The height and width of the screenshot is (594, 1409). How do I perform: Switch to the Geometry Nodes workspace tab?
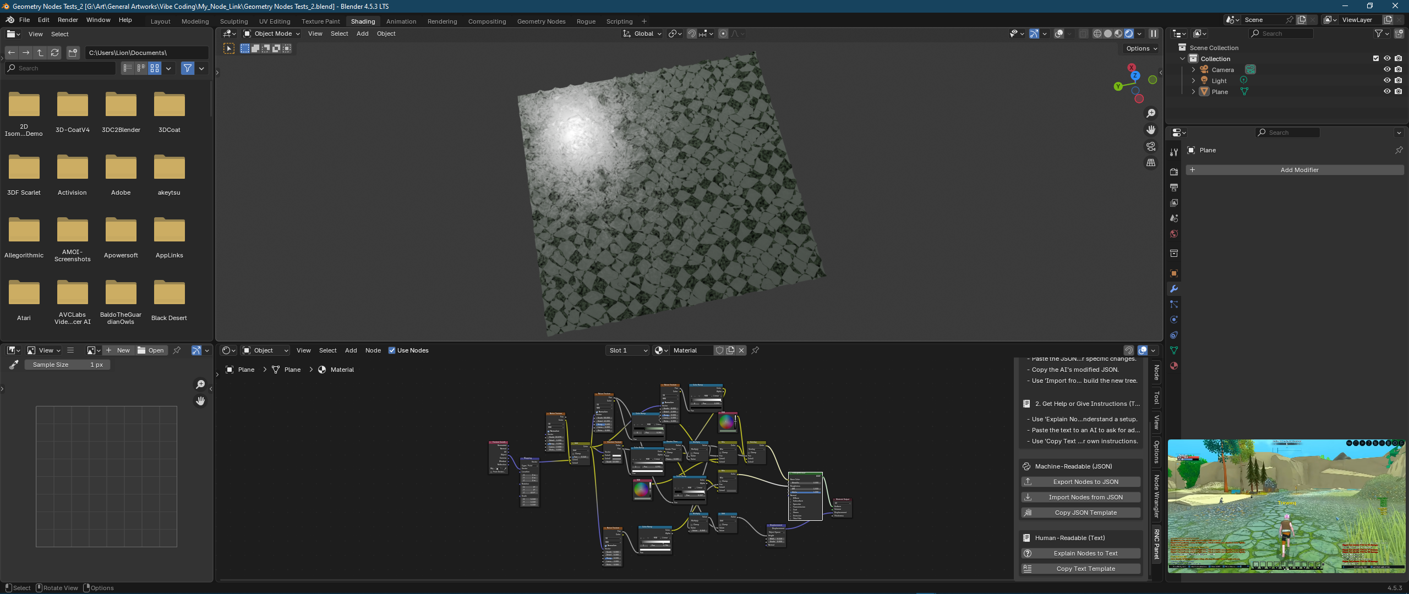click(x=540, y=21)
